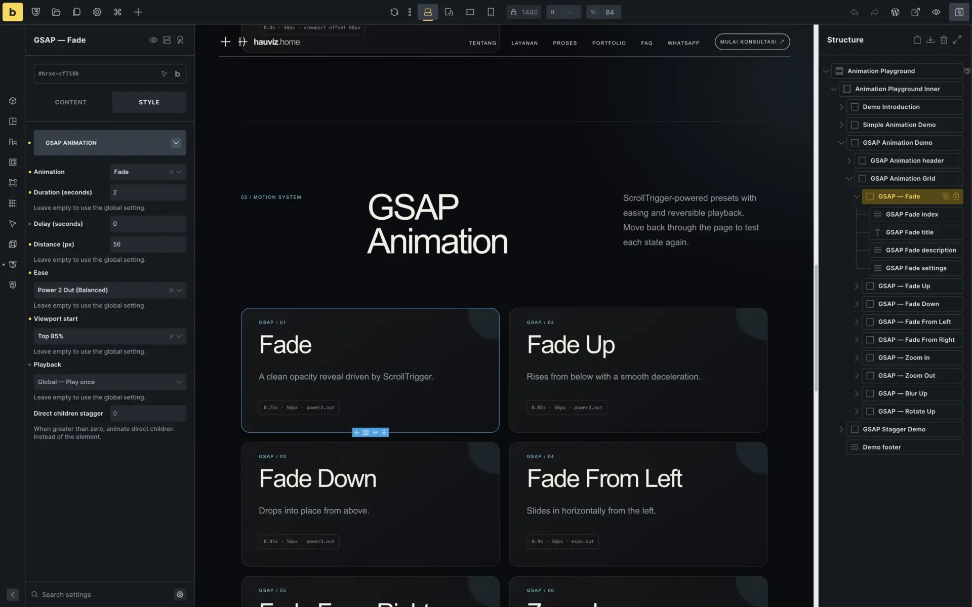Viewport: 972px width, 607px height.
Task: Click TENTANG in the site navigation
Action: (x=482, y=43)
